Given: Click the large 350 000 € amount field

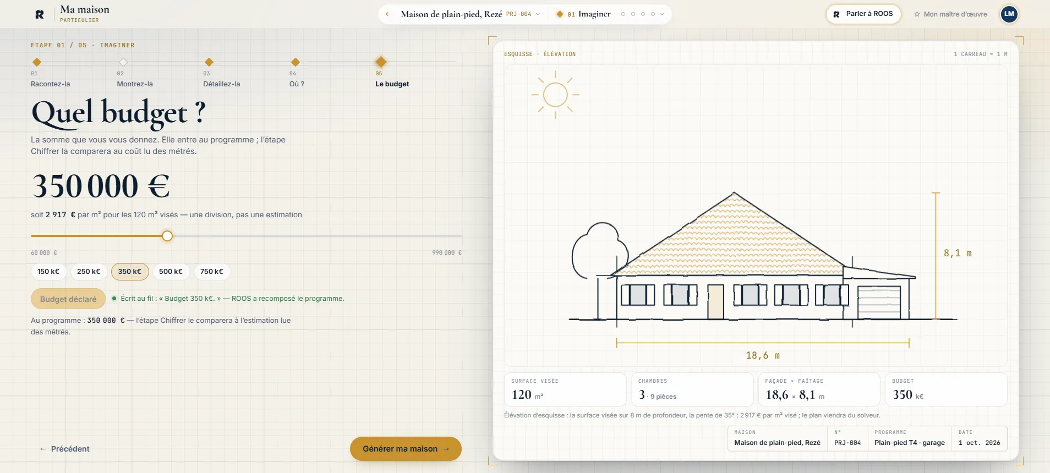Looking at the screenshot, I should pos(101,186).
